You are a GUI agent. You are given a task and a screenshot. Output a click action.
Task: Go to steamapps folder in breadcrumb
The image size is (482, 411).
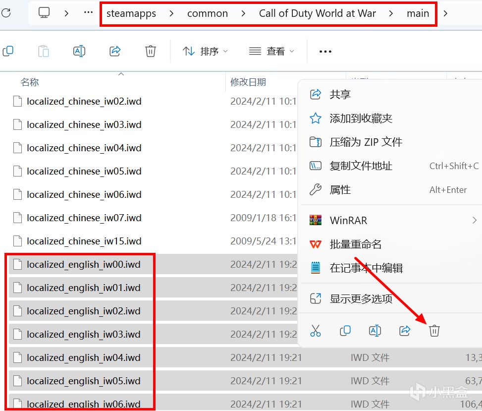[131, 13]
